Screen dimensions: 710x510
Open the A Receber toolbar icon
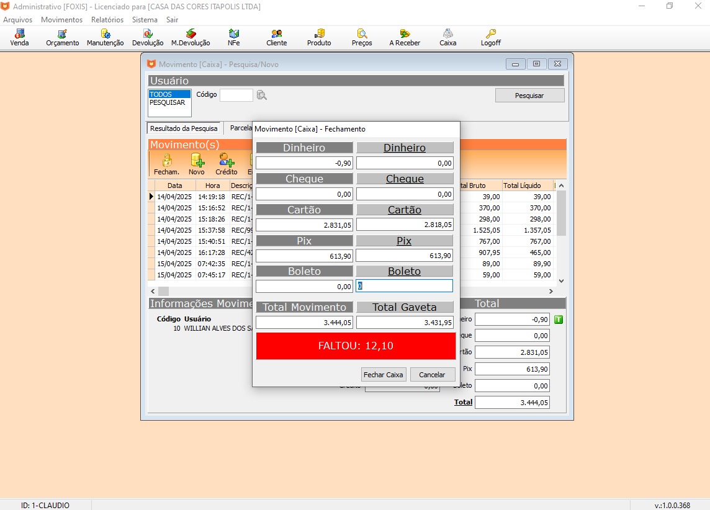[x=405, y=34]
